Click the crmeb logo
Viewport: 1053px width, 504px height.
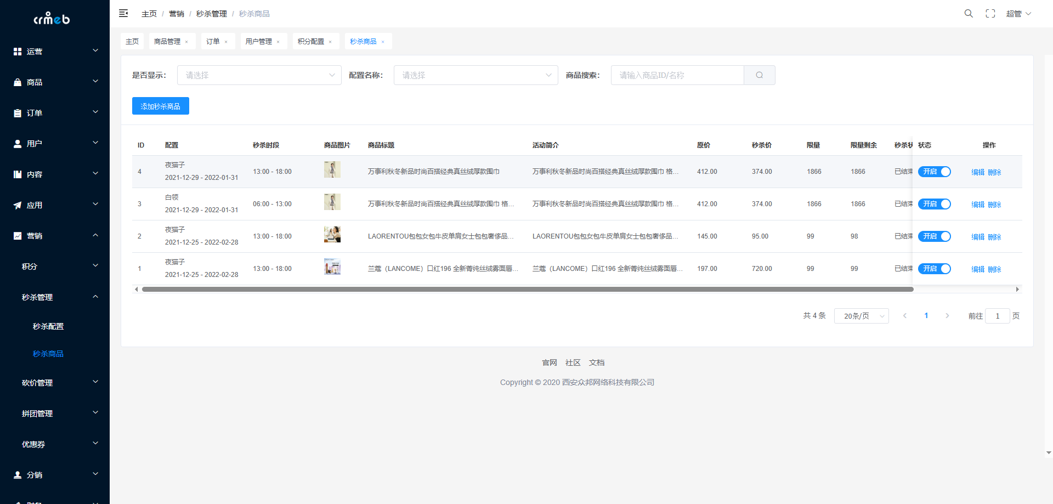point(52,19)
